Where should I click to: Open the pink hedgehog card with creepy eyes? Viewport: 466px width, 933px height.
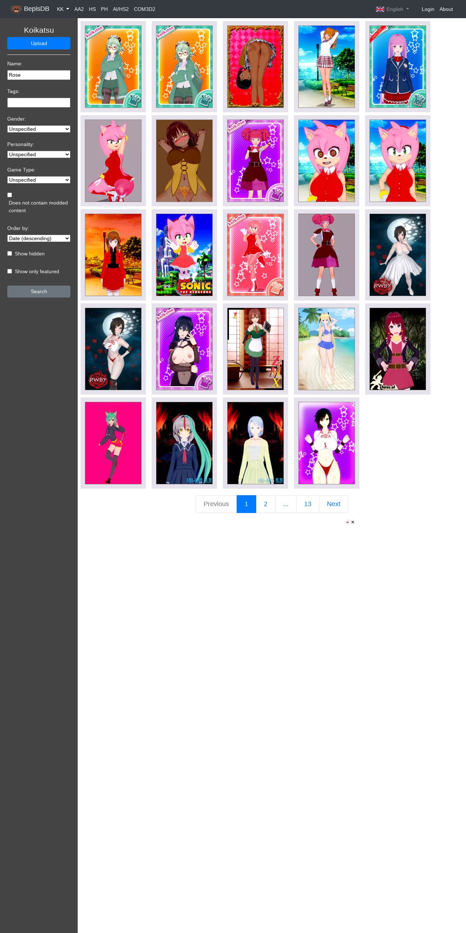(327, 161)
